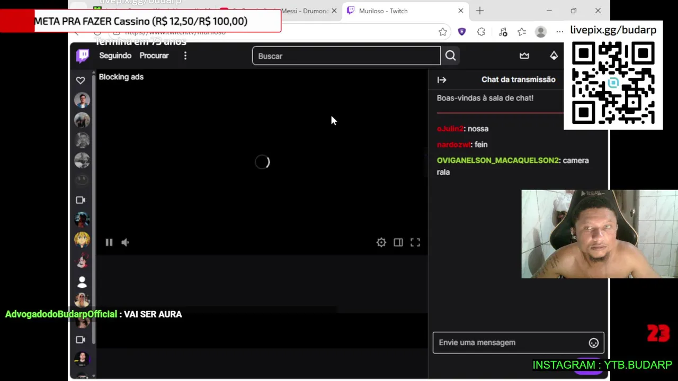Open the three-dot more menu beside Procurar
Image resolution: width=678 pixels, height=381 pixels.
click(x=185, y=56)
